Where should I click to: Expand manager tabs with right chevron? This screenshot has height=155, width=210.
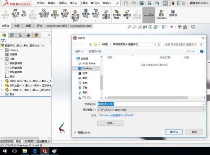click(x=49, y=35)
